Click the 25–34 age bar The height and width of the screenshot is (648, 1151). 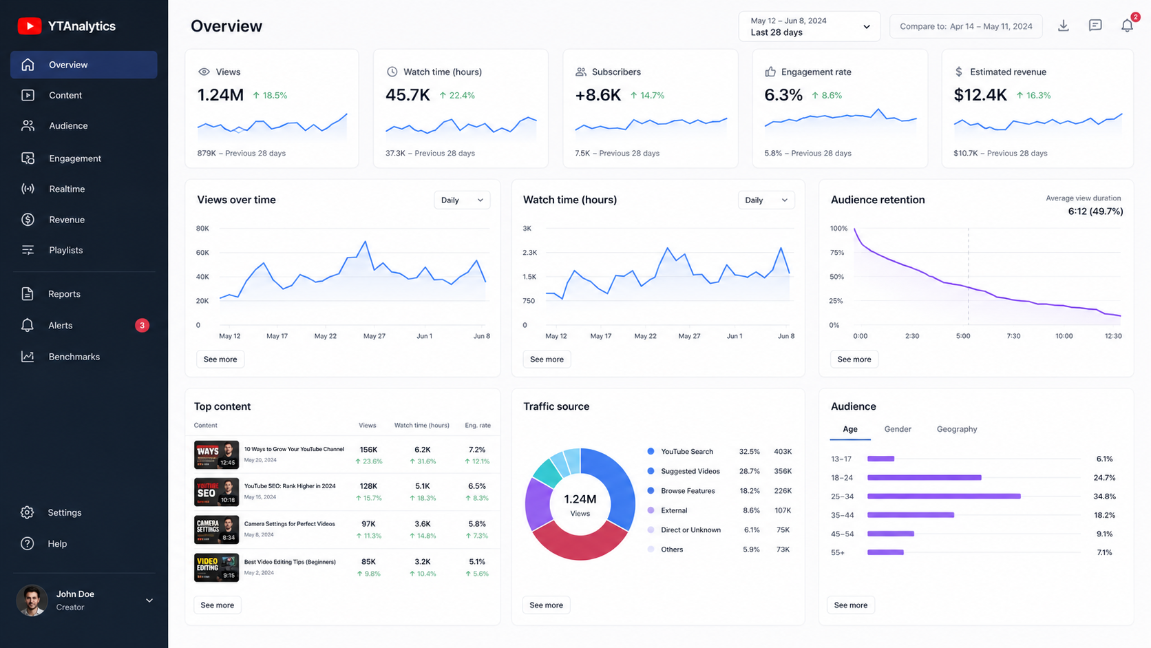944,496
